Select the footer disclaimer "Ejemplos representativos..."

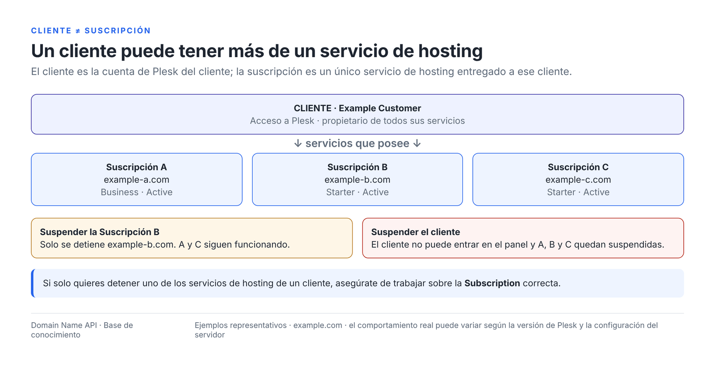coord(426,330)
